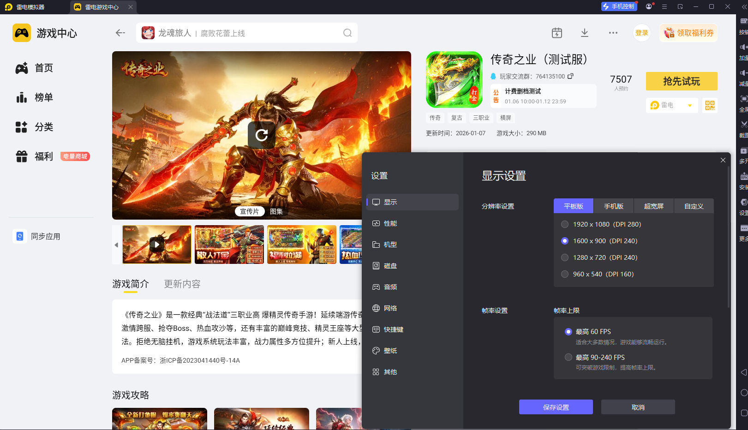This screenshot has width=748, height=430.
Task: Open 壁纸 settings section
Action: tap(413, 351)
